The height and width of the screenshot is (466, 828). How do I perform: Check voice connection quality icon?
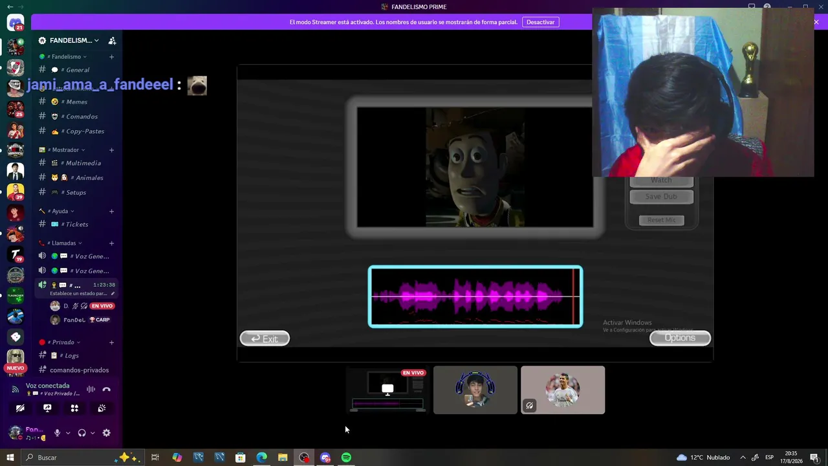point(16,389)
